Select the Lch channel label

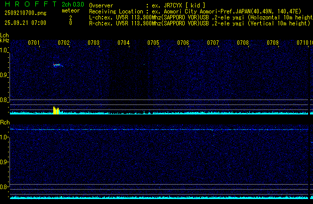(4, 35)
